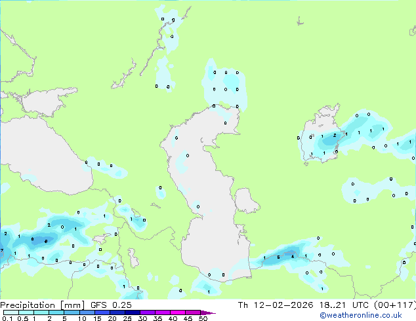Click the '(00+117)' forecast offset text

pyautogui.click(x=395, y=305)
